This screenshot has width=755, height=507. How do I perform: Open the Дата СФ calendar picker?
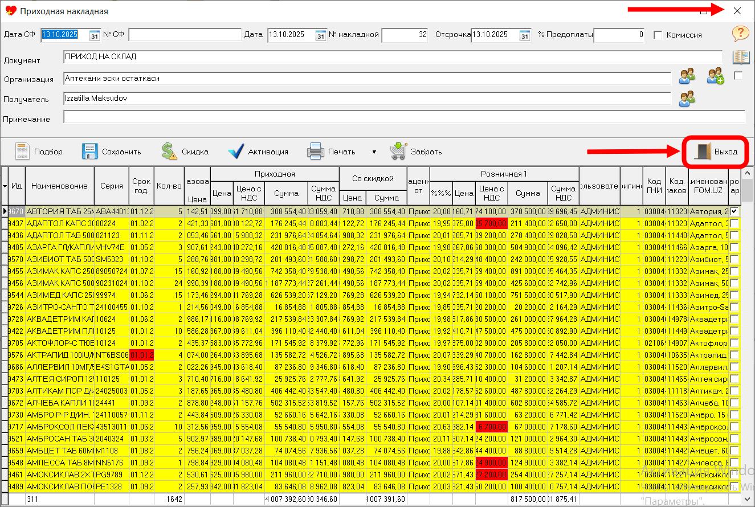click(x=94, y=35)
